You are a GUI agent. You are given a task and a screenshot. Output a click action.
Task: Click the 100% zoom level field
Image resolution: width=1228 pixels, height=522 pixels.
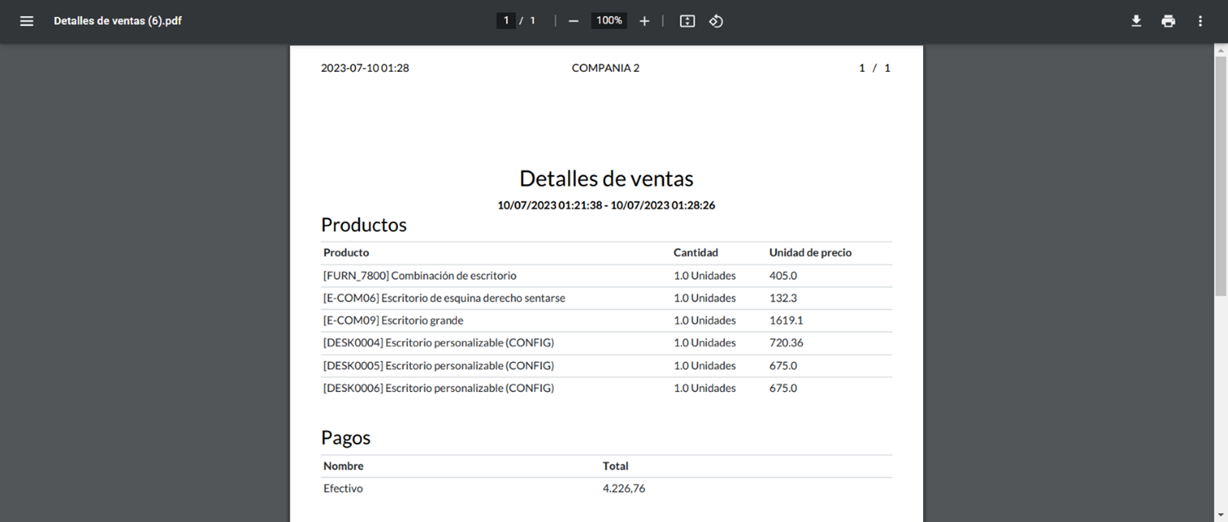point(608,20)
